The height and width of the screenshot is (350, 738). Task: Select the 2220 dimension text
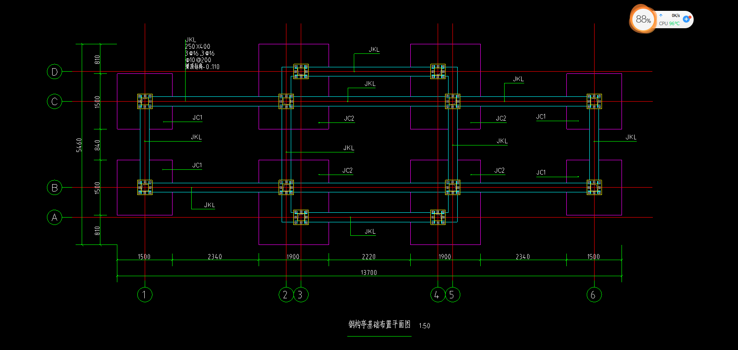pos(369,257)
